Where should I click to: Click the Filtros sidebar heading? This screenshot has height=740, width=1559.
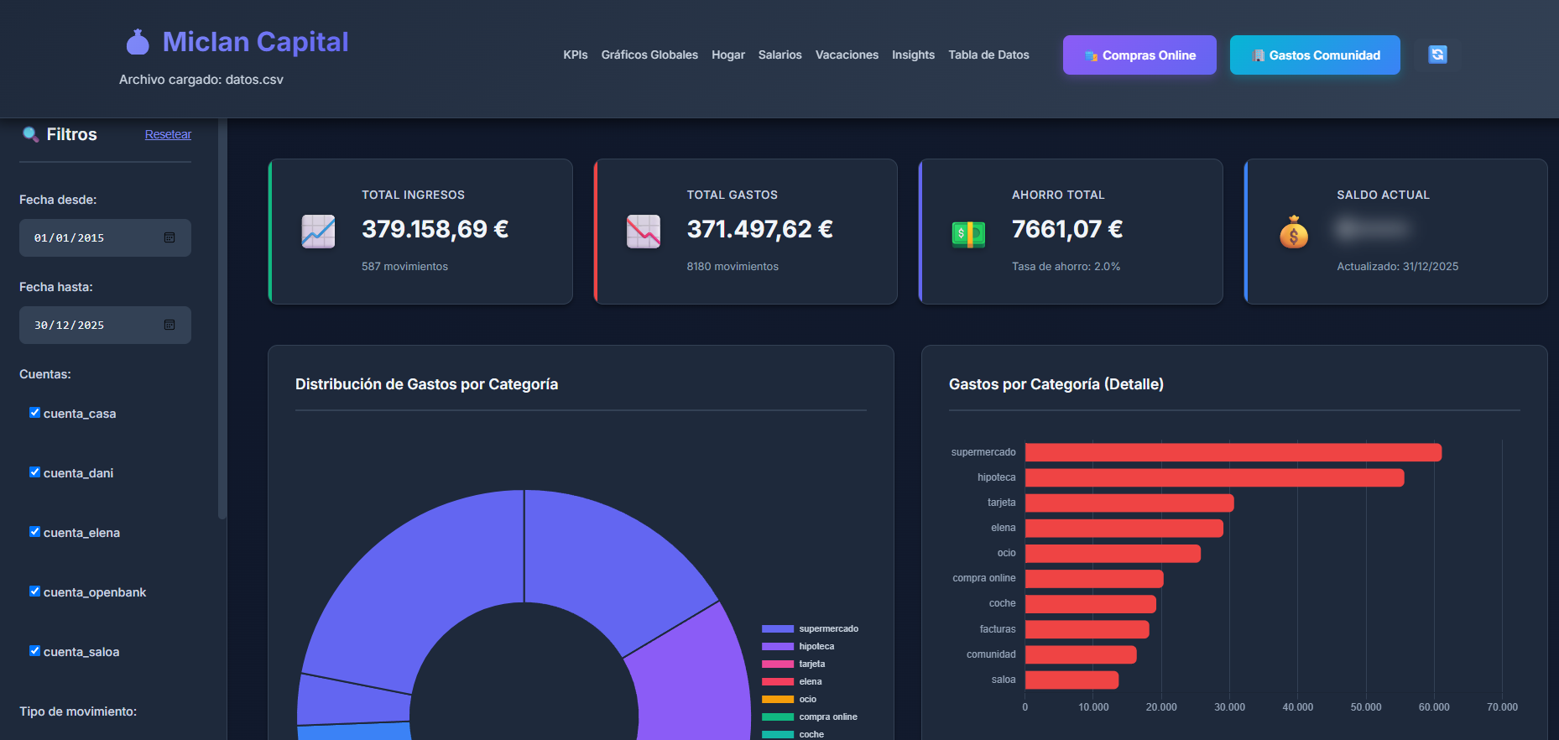pyautogui.click(x=71, y=134)
